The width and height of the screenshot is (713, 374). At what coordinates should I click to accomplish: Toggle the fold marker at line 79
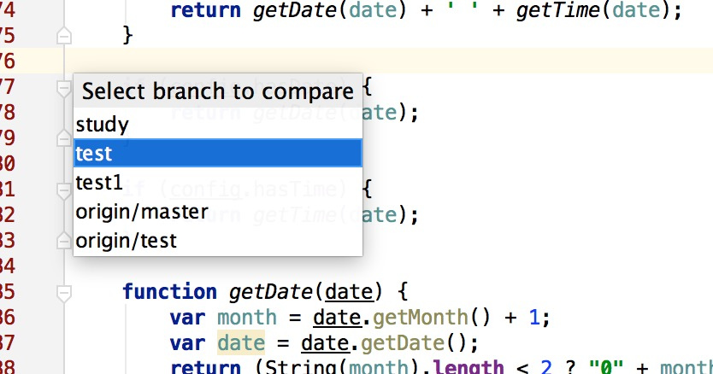pyautogui.click(x=64, y=138)
